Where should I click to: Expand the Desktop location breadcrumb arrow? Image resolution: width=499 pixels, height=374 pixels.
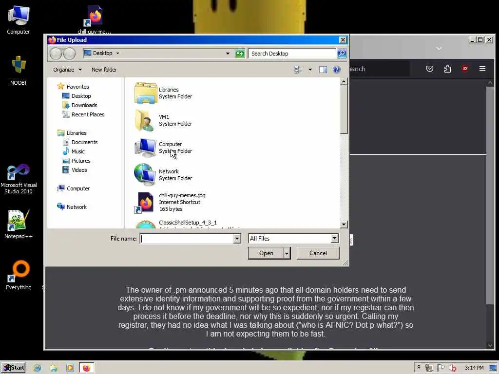(117, 54)
